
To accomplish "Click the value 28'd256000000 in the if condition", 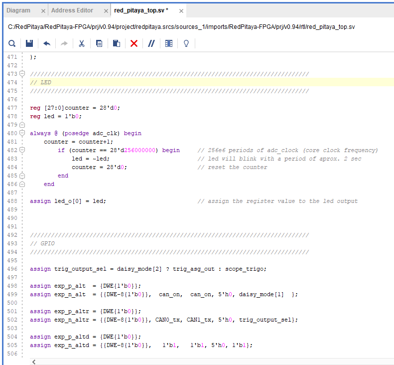I will [132, 150].
